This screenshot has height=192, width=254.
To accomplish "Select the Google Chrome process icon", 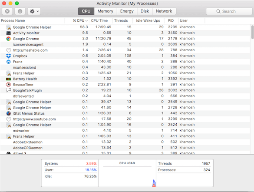I will click(8, 39).
